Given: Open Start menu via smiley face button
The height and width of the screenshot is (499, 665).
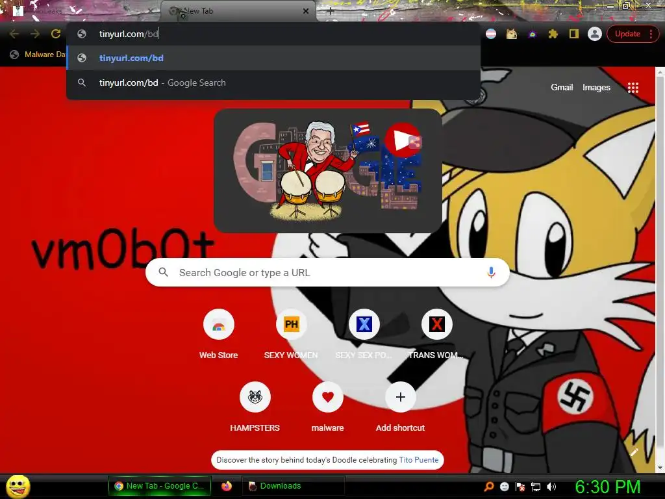Looking at the screenshot, I should pos(18,486).
